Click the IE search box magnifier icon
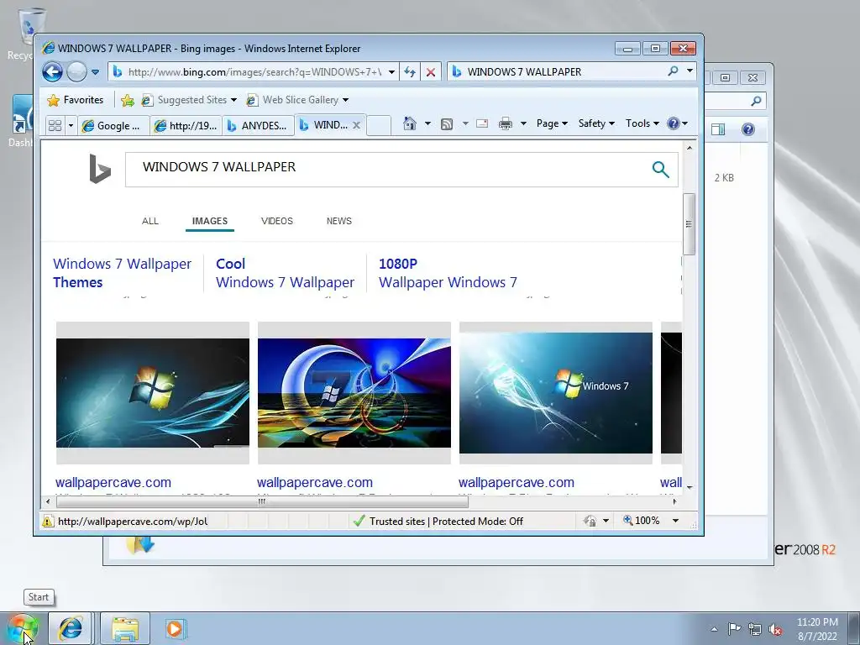The height and width of the screenshot is (645, 860). (673, 71)
